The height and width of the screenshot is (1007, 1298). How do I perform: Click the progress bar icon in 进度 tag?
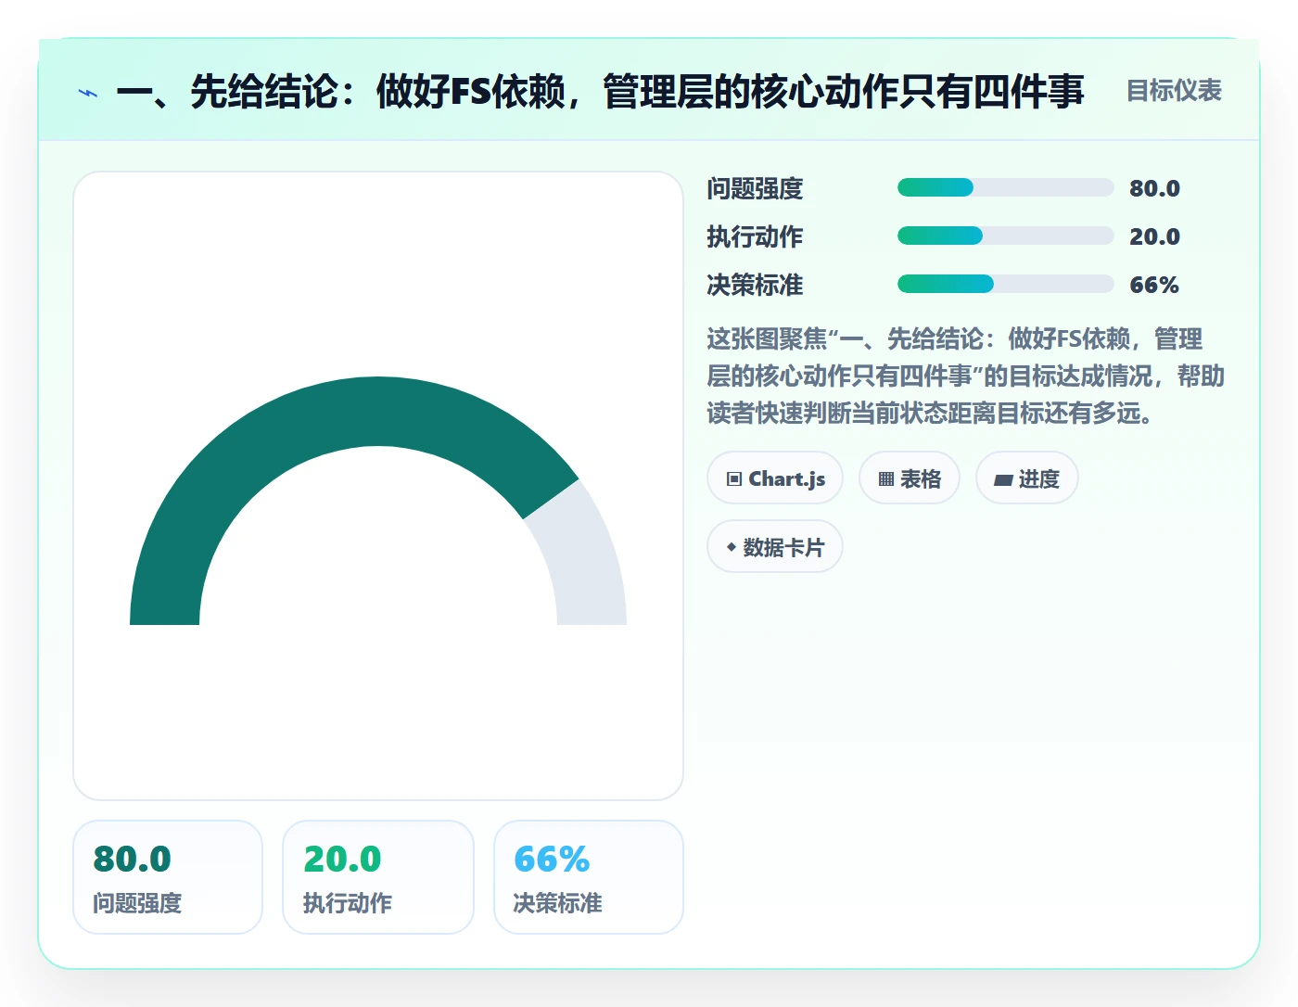point(1003,480)
